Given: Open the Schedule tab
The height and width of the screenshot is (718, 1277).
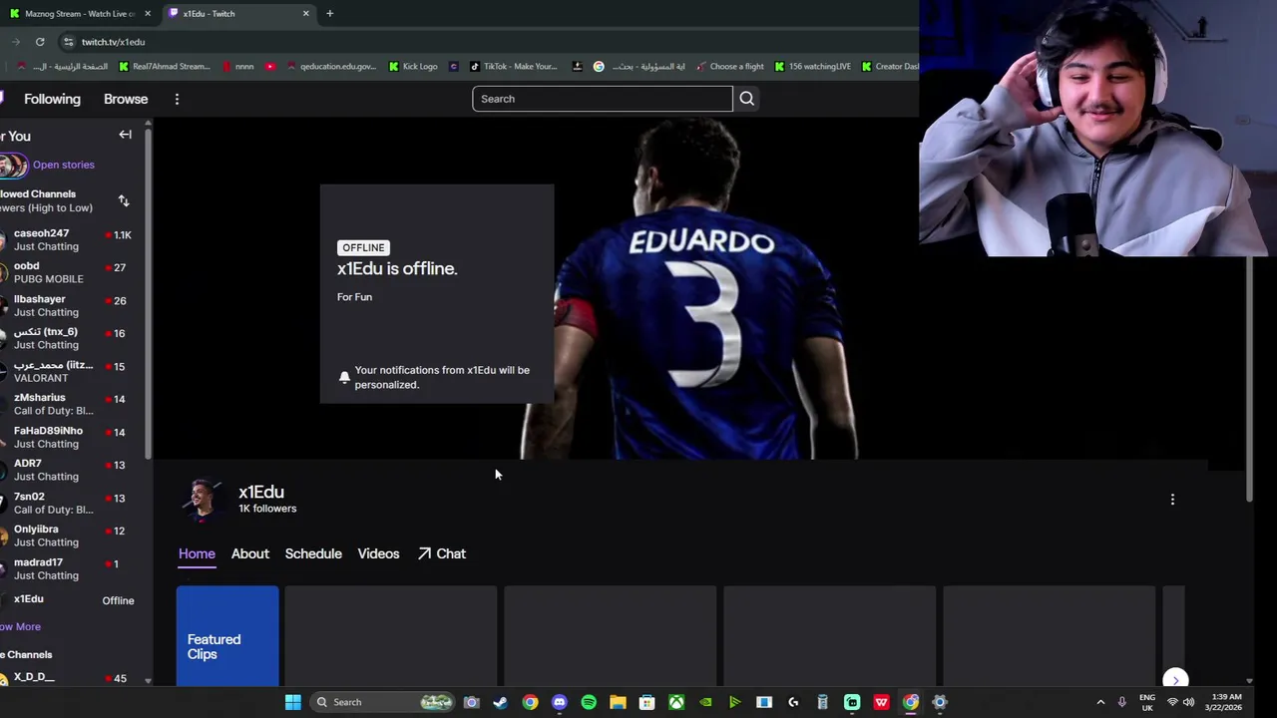Looking at the screenshot, I should tap(313, 553).
